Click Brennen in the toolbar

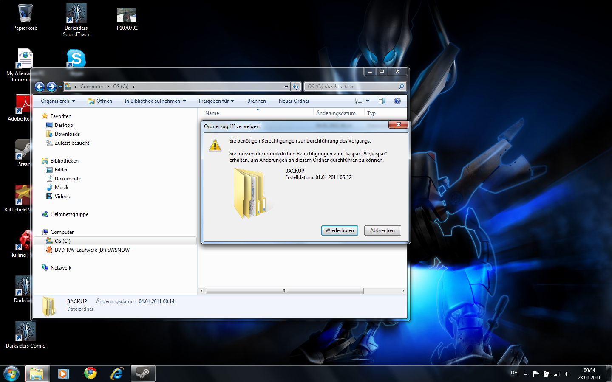[257, 101]
